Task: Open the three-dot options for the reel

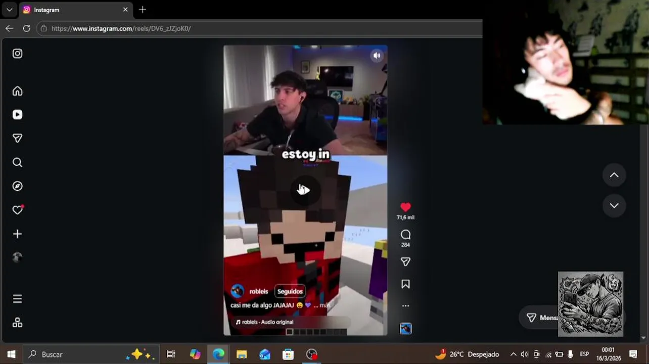Action: [405, 306]
